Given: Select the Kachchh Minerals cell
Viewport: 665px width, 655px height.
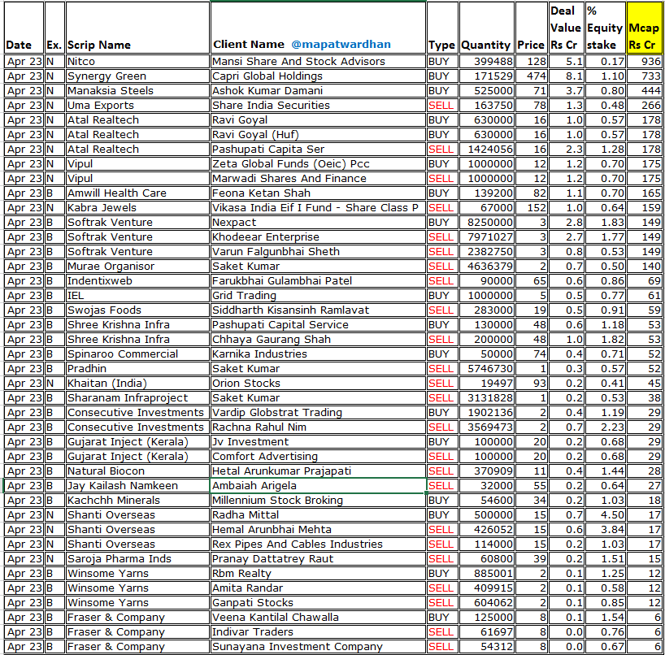Looking at the screenshot, I should click(x=137, y=501).
